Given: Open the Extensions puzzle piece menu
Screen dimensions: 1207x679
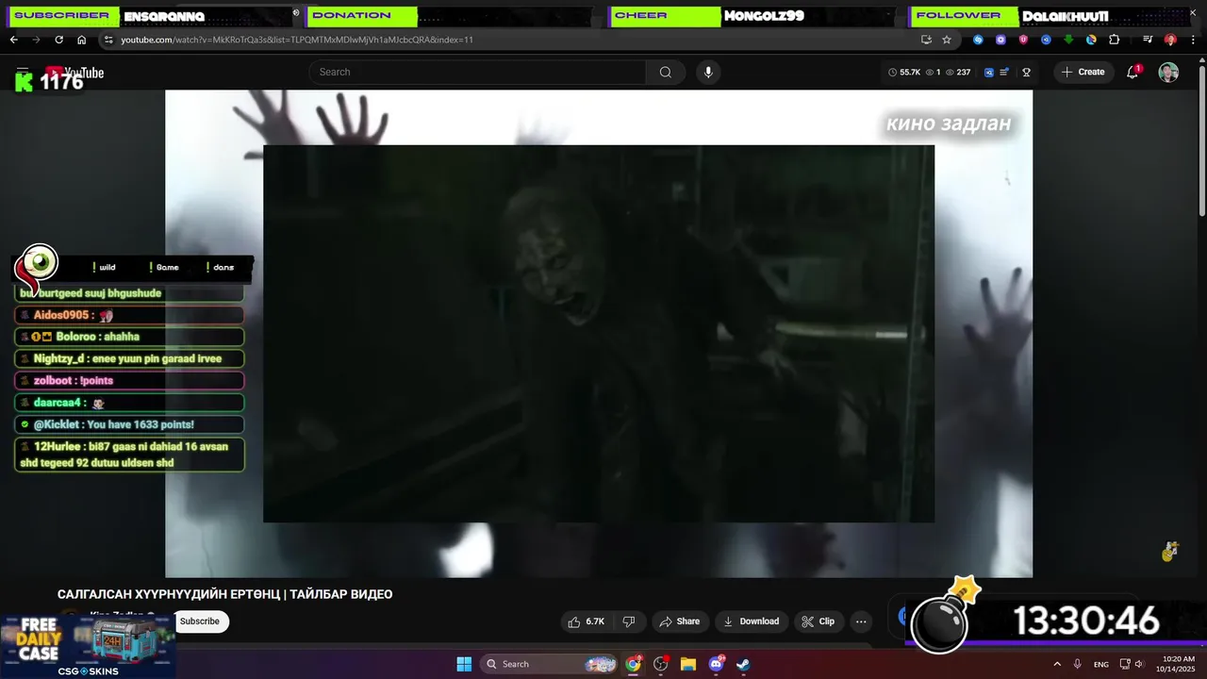Looking at the screenshot, I should 1114,40.
